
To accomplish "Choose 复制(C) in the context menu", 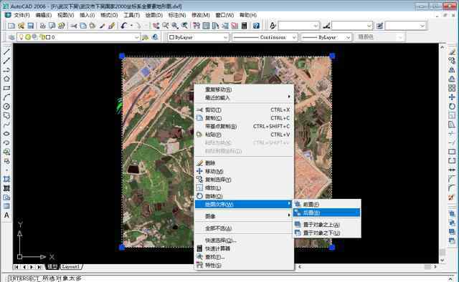I will 244,118.
